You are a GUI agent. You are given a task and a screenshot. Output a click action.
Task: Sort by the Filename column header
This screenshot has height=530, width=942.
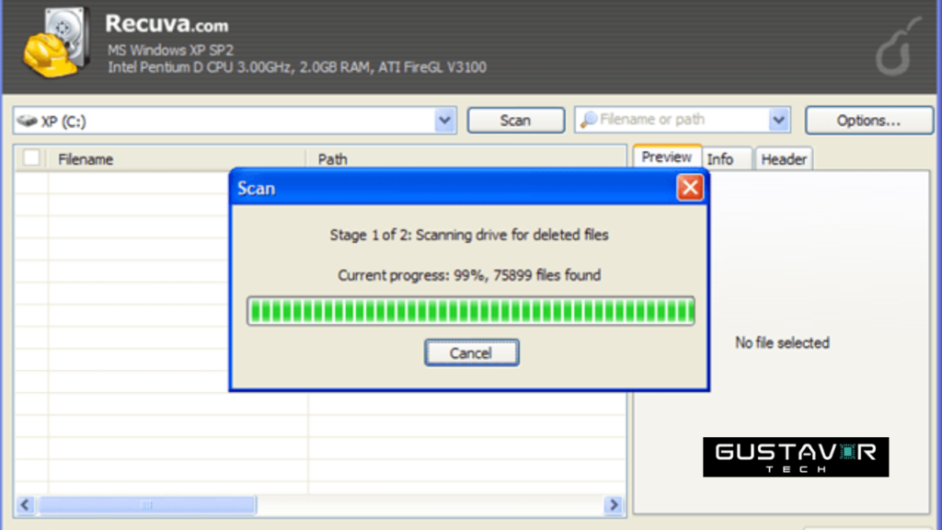click(x=178, y=159)
